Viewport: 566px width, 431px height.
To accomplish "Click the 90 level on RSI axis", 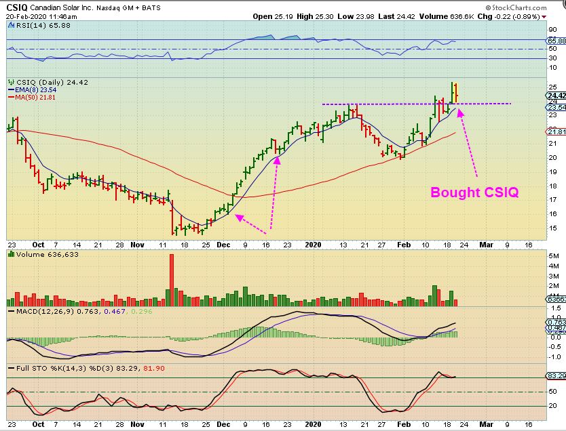I will point(552,30).
